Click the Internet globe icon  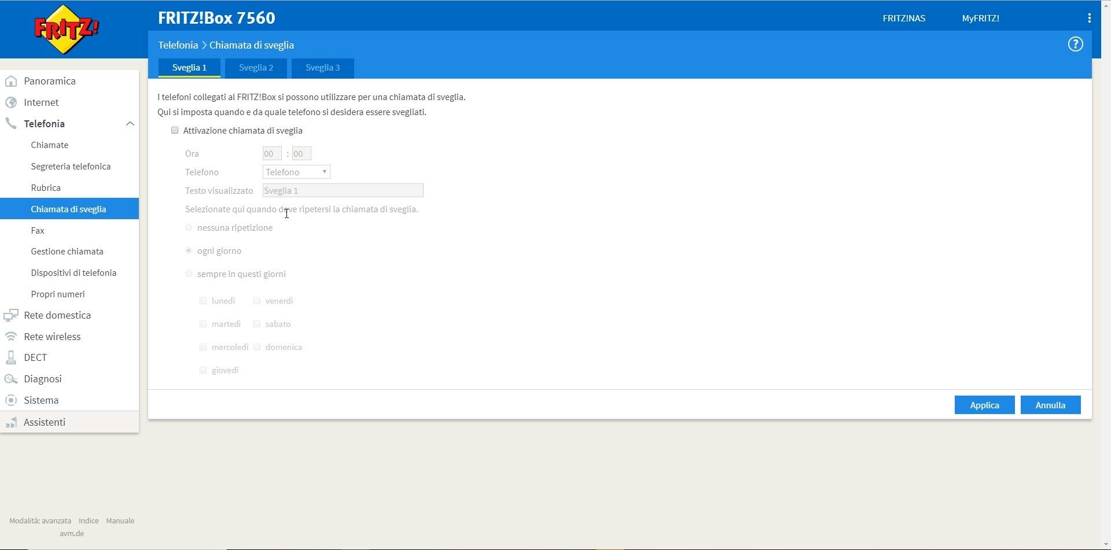point(11,103)
